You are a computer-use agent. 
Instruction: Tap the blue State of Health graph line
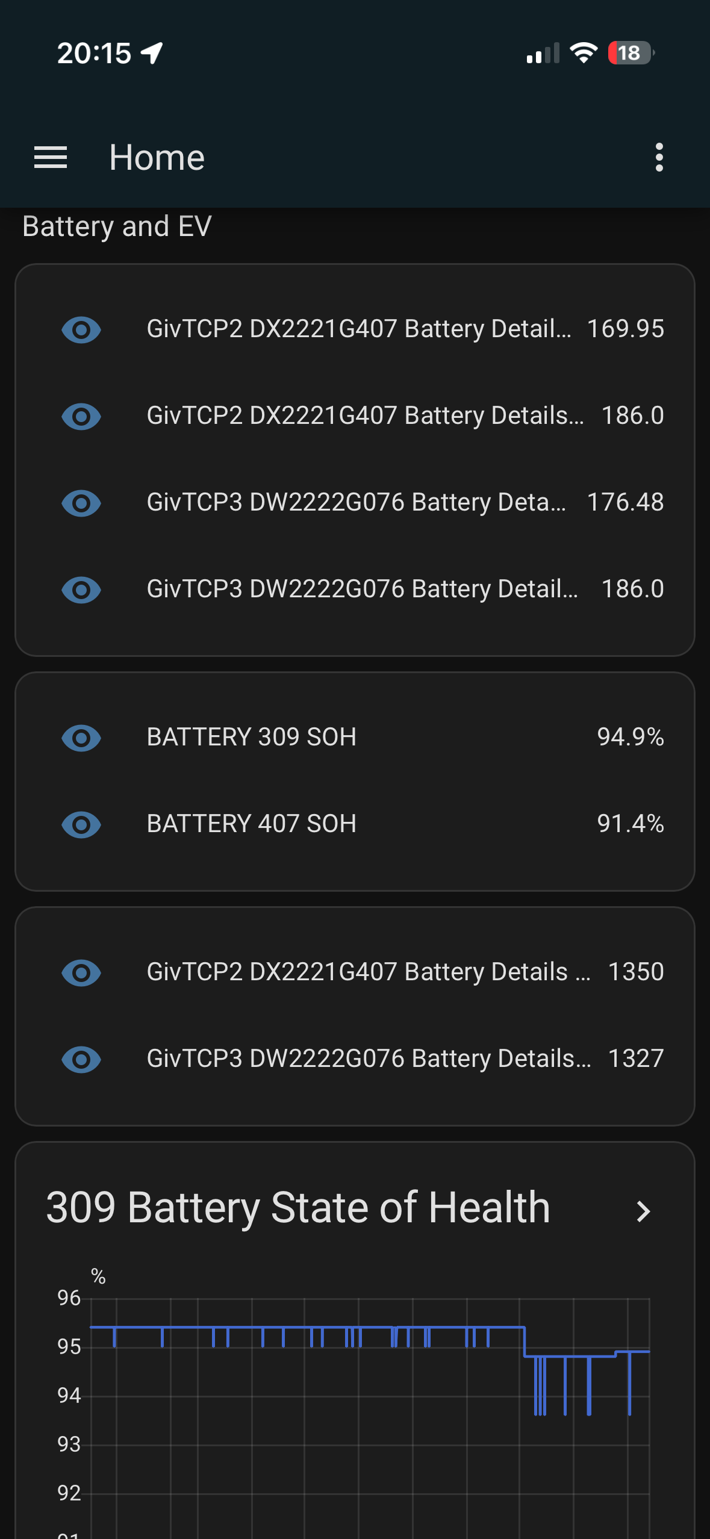click(x=307, y=1327)
